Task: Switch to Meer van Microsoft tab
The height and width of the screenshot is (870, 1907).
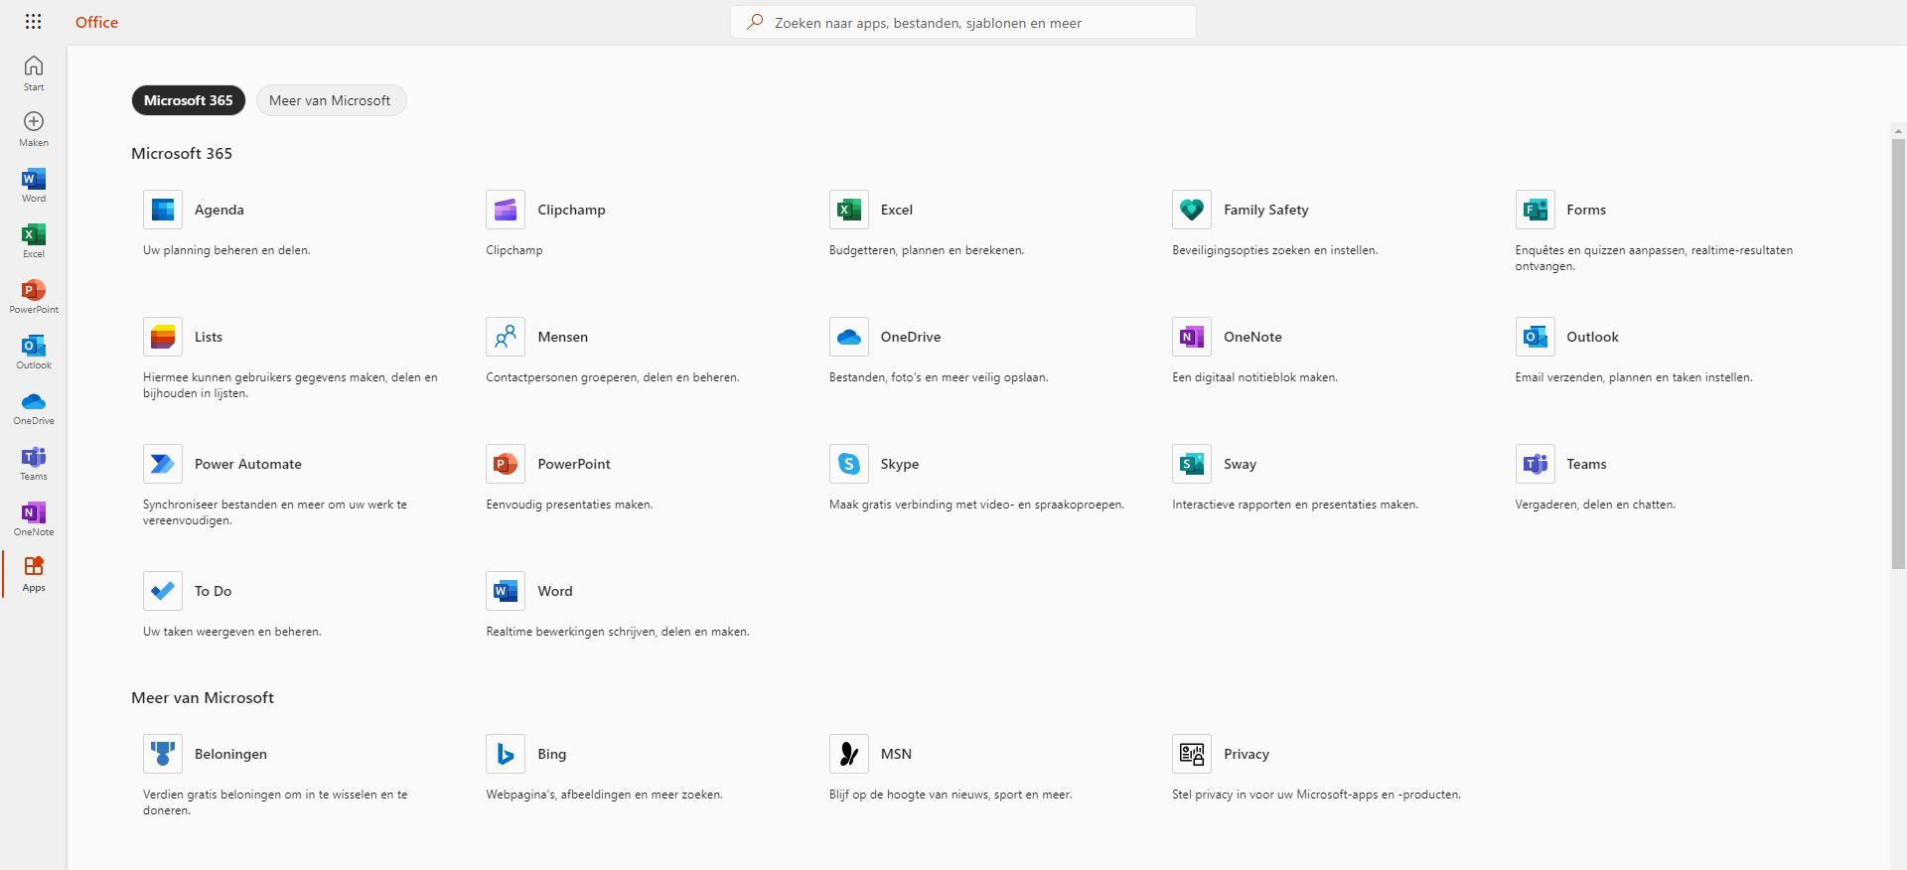Action: click(331, 100)
